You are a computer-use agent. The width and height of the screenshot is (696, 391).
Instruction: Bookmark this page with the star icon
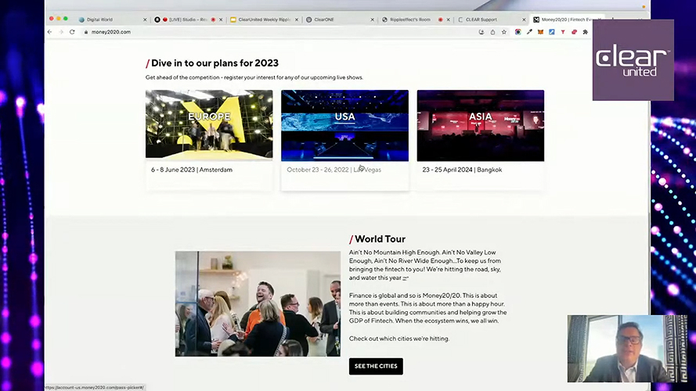[504, 32]
